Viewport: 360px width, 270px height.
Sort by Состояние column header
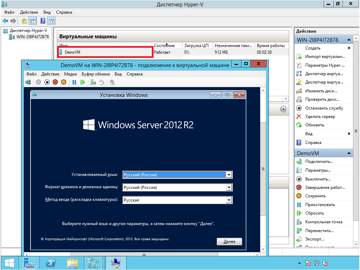pos(167,46)
